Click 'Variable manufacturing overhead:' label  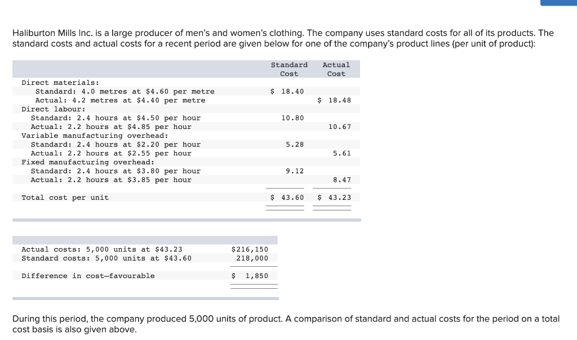click(95, 136)
